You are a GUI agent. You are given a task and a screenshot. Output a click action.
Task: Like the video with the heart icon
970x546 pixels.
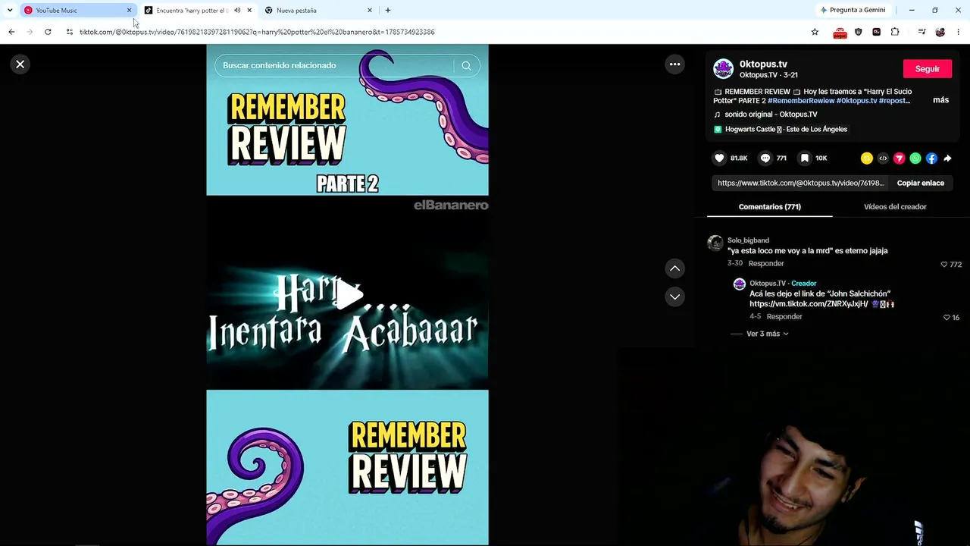pyautogui.click(x=719, y=158)
